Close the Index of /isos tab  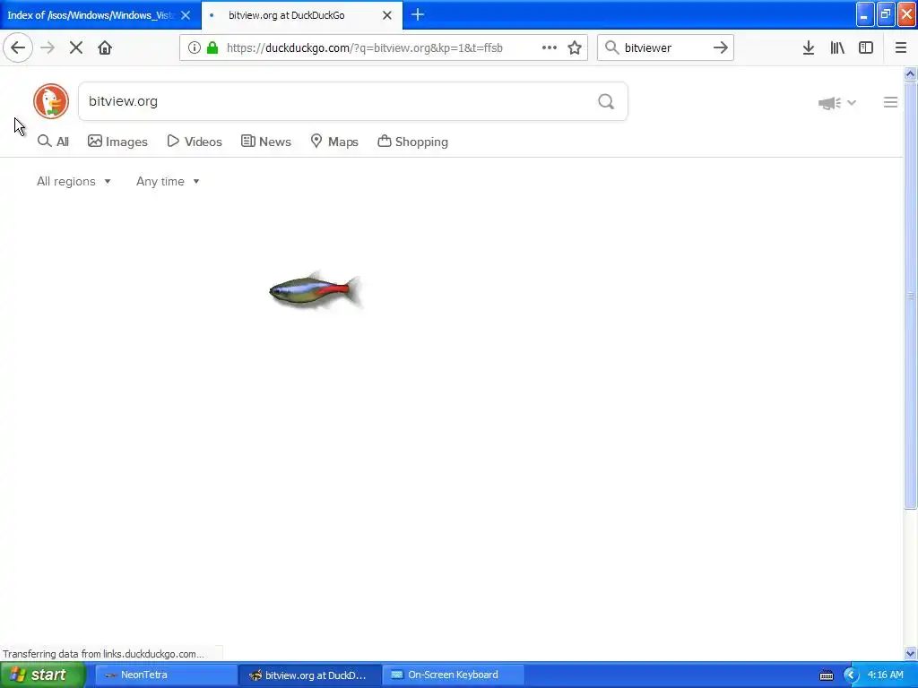[x=186, y=15]
